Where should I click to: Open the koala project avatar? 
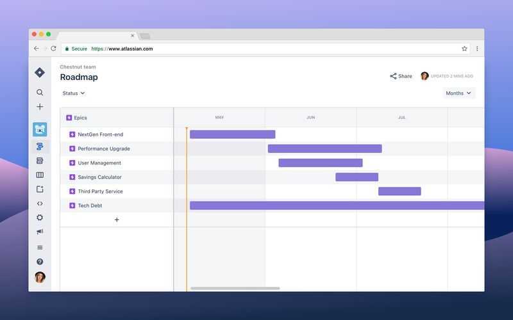click(40, 129)
